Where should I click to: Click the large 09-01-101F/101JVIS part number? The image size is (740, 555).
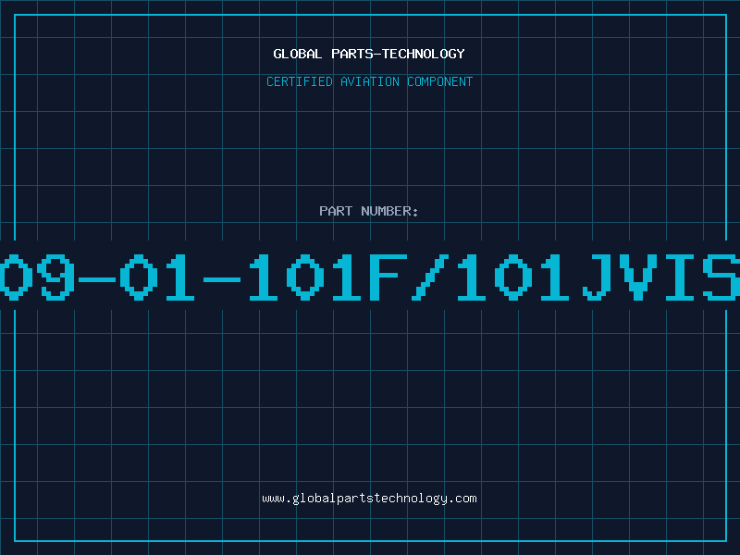[370, 277]
